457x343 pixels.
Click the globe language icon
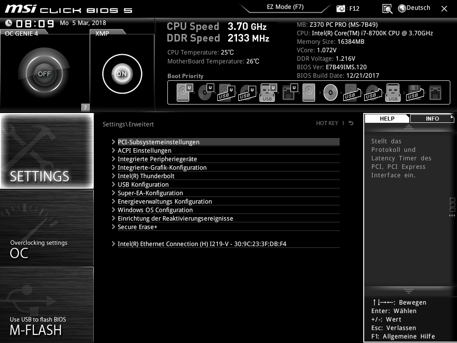[x=402, y=8]
